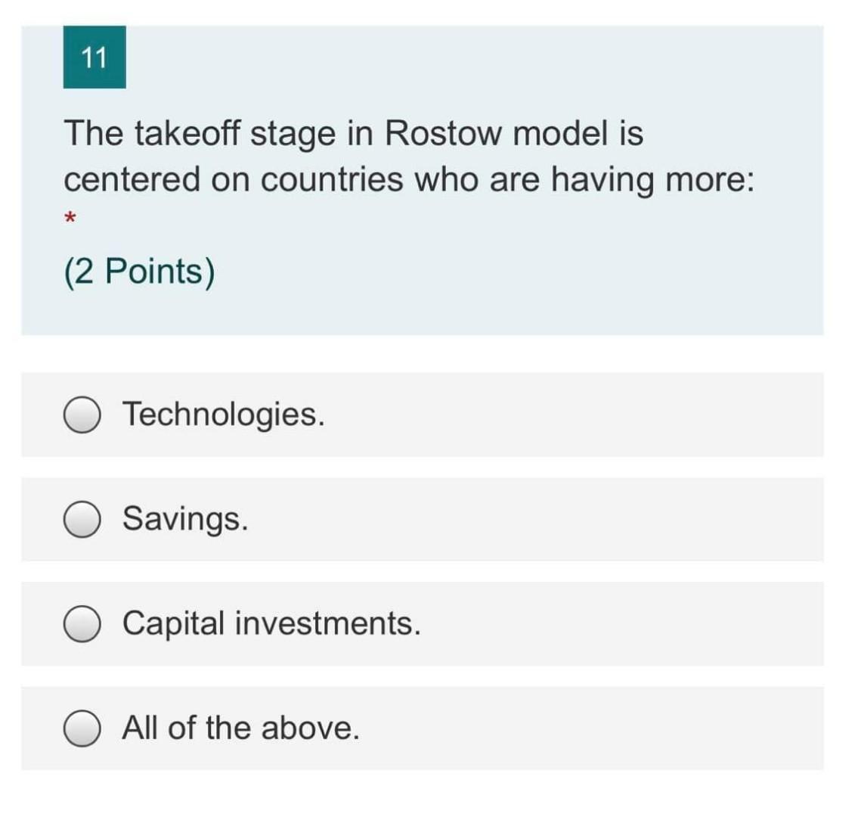This screenshot has width=855, height=817.
Task: Select the Capital investments radio button
Action: (x=81, y=623)
